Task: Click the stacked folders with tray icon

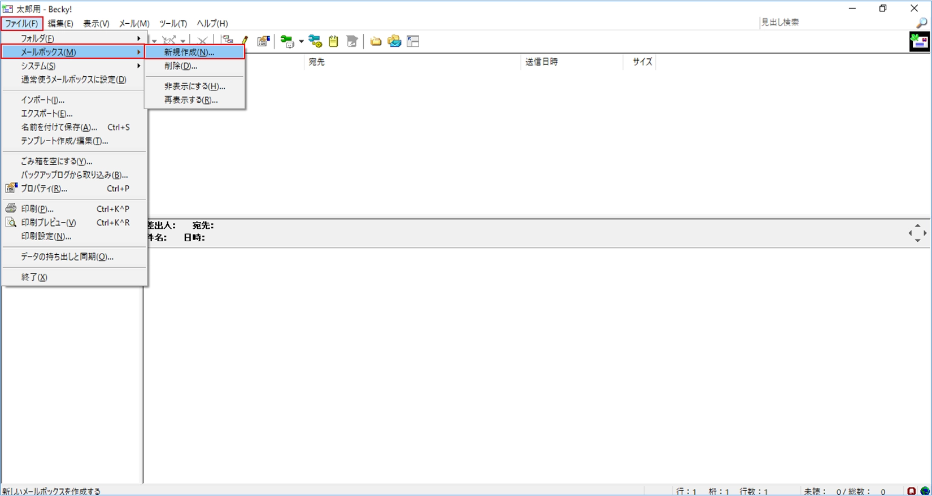Action: point(394,41)
